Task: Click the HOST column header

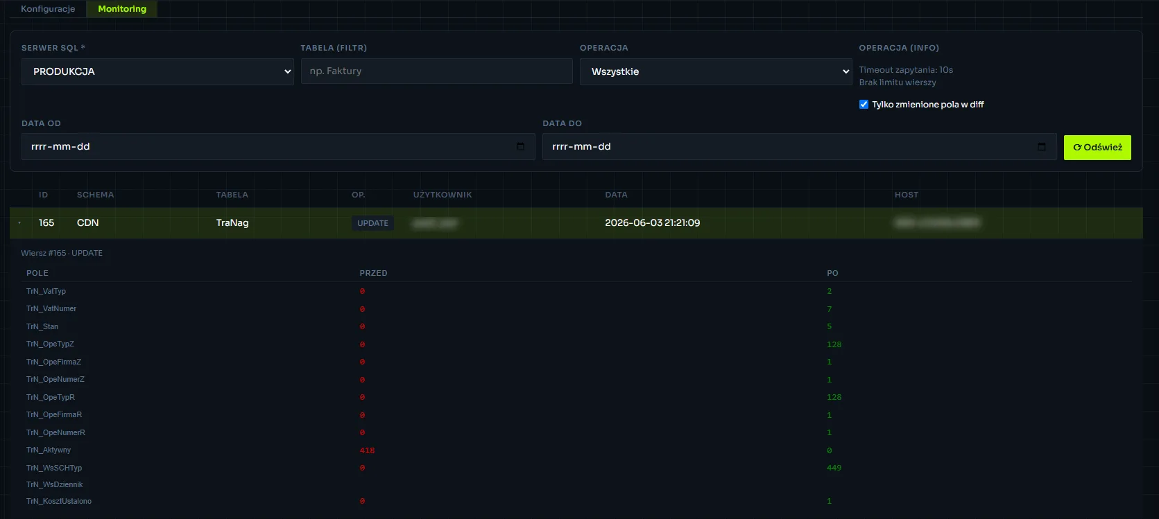Action: click(907, 195)
